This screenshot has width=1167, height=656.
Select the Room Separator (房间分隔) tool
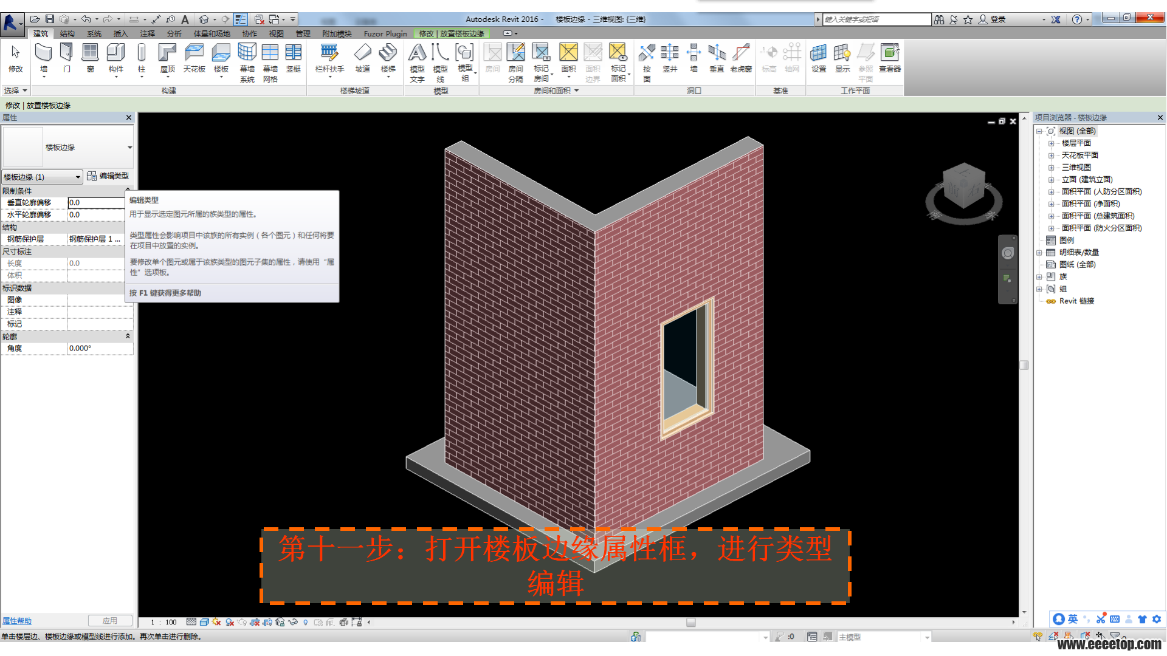click(515, 63)
